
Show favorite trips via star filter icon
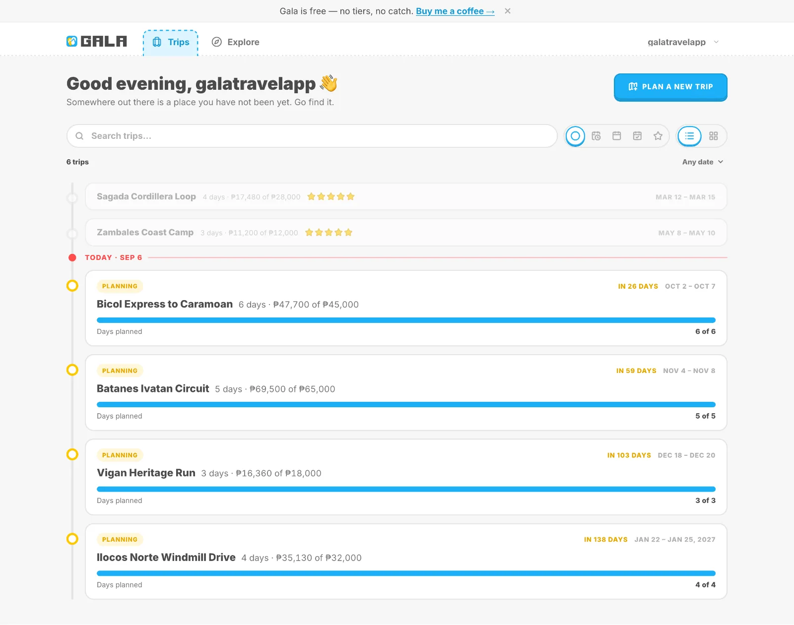pos(658,136)
